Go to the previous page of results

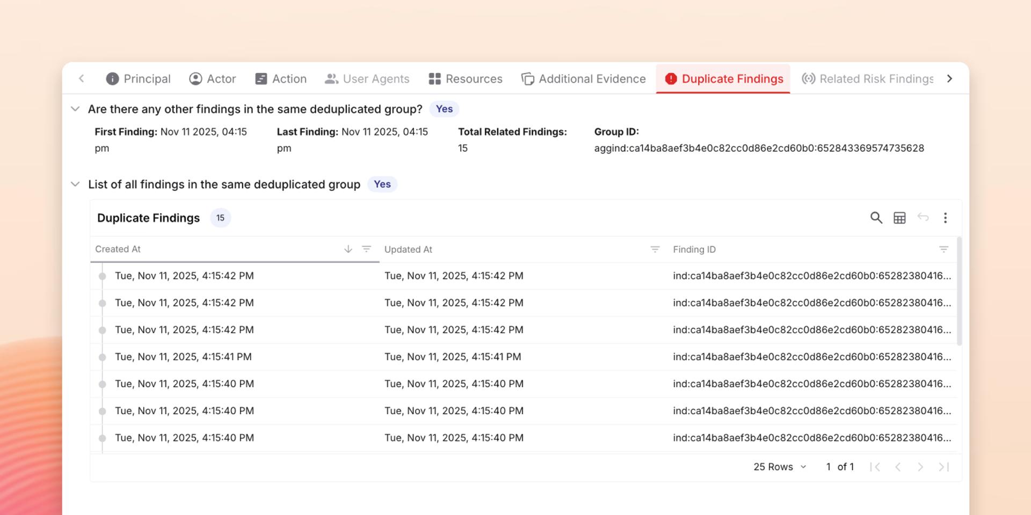(x=898, y=467)
